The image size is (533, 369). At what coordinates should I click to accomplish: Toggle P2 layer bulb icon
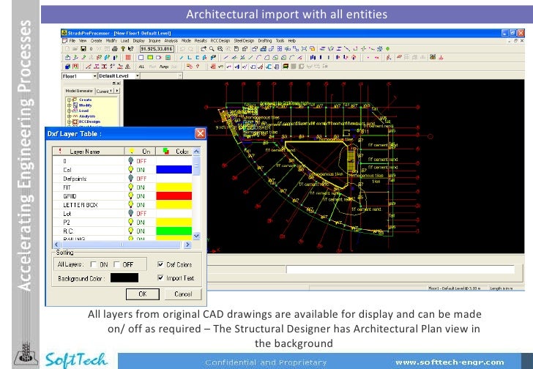click(x=130, y=222)
